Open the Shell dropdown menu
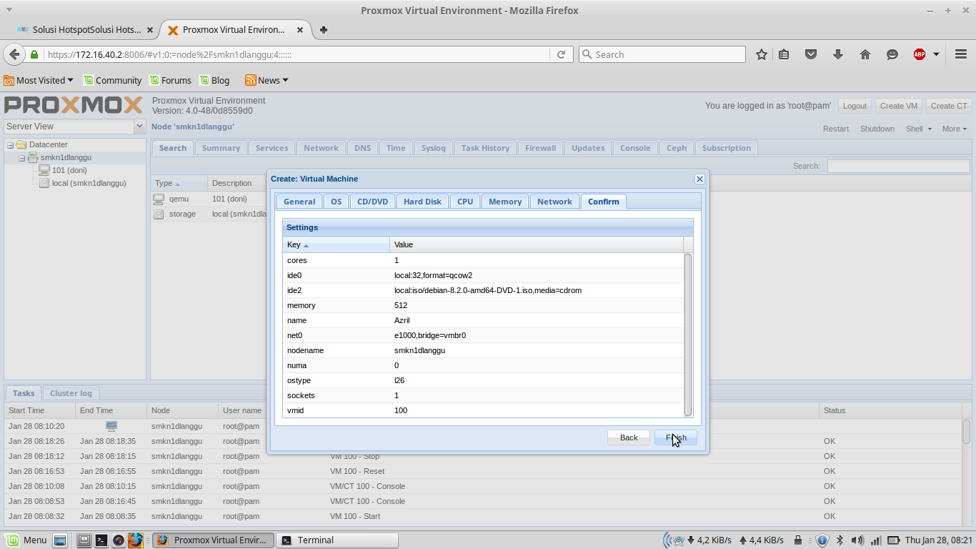Screen dimensions: 976x549 [x=918, y=129]
